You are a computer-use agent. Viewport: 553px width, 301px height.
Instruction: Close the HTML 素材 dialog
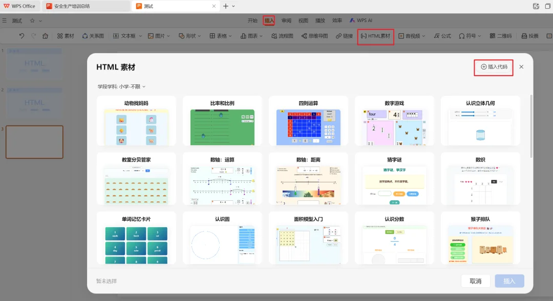tap(521, 67)
